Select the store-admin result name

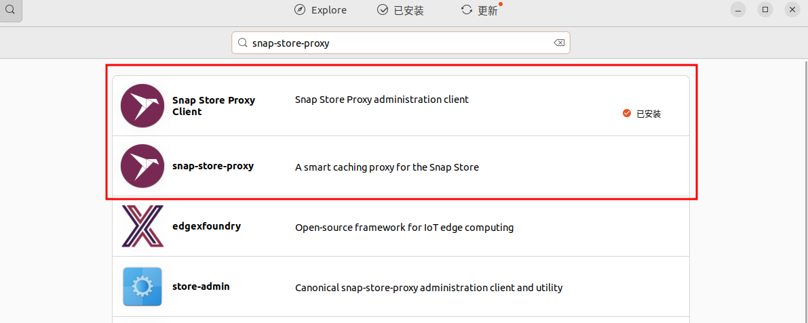tap(201, 286)
